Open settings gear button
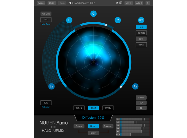This screenshot has width=187, height=138. (x=141, y=108)
